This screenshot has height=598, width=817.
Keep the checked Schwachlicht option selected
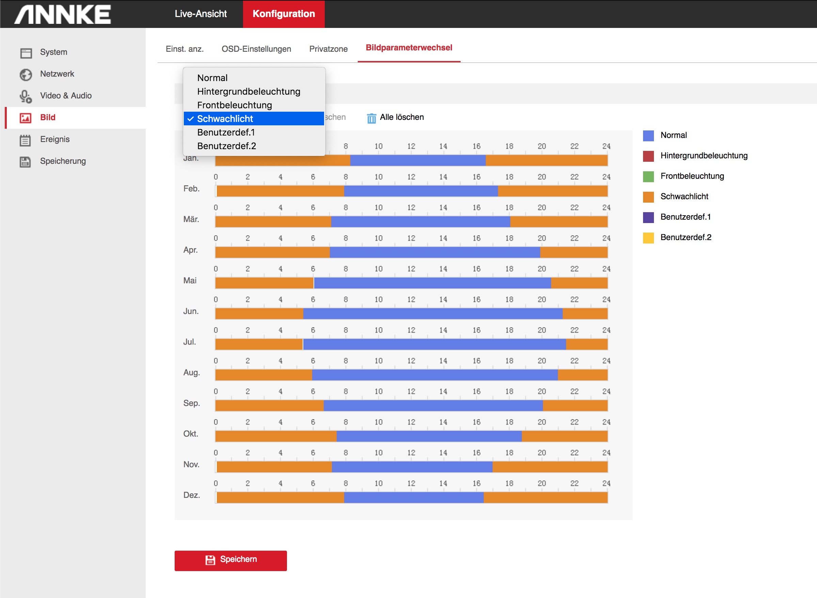click(x=225, y=119)
